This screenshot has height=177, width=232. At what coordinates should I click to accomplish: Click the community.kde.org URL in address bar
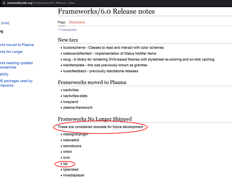pyautogui.click(x=41, y=3)
